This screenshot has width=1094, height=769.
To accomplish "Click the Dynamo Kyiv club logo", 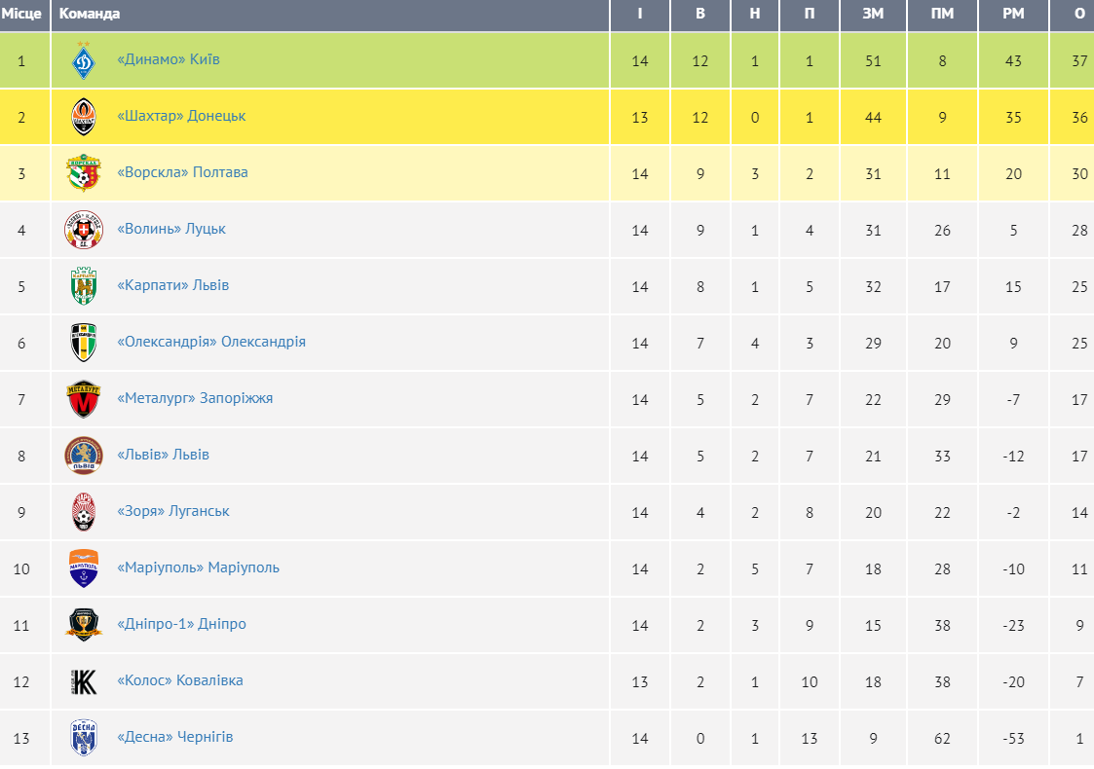I will pos(84,60).
